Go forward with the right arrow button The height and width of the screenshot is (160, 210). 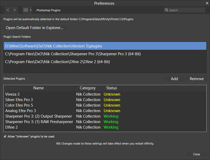click(15, 10)
